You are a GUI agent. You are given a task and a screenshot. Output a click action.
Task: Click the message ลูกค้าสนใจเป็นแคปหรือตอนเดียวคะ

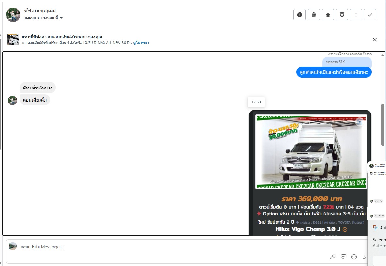(x=334, y=72)
